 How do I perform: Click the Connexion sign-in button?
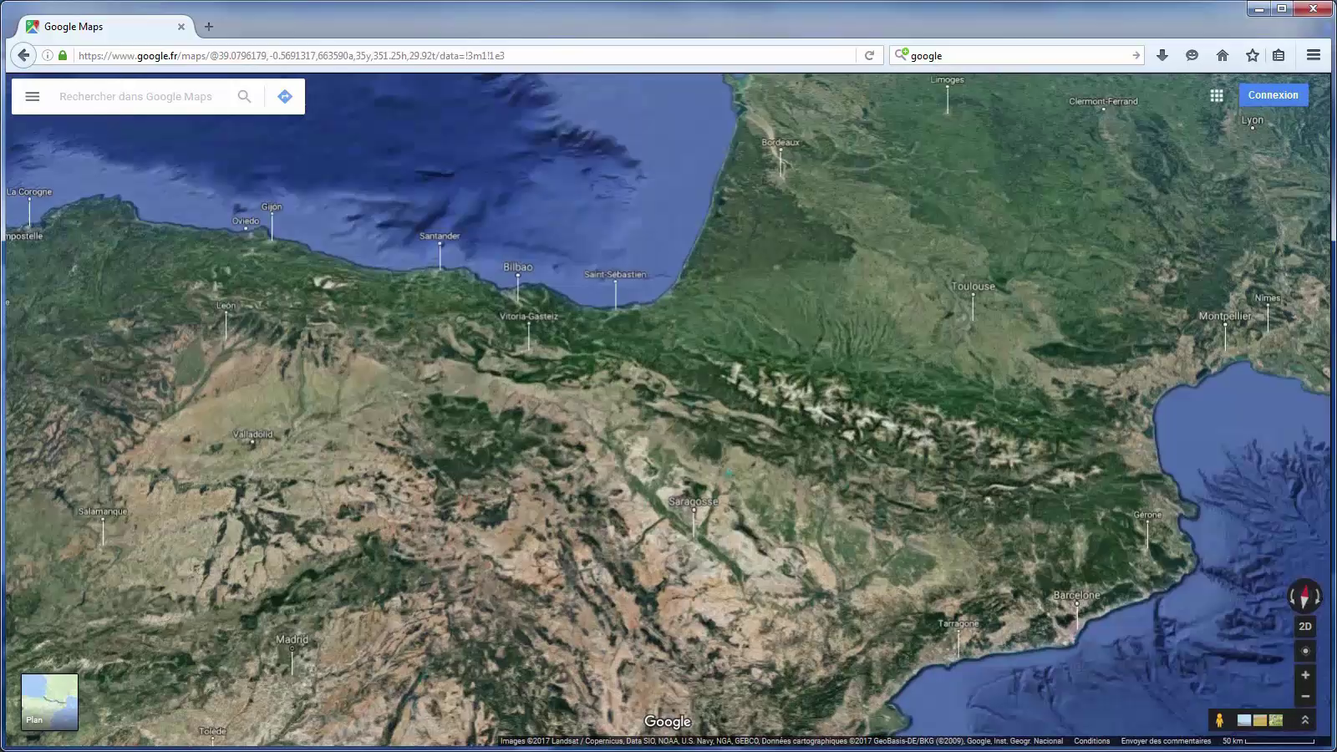pos(1273,95)
